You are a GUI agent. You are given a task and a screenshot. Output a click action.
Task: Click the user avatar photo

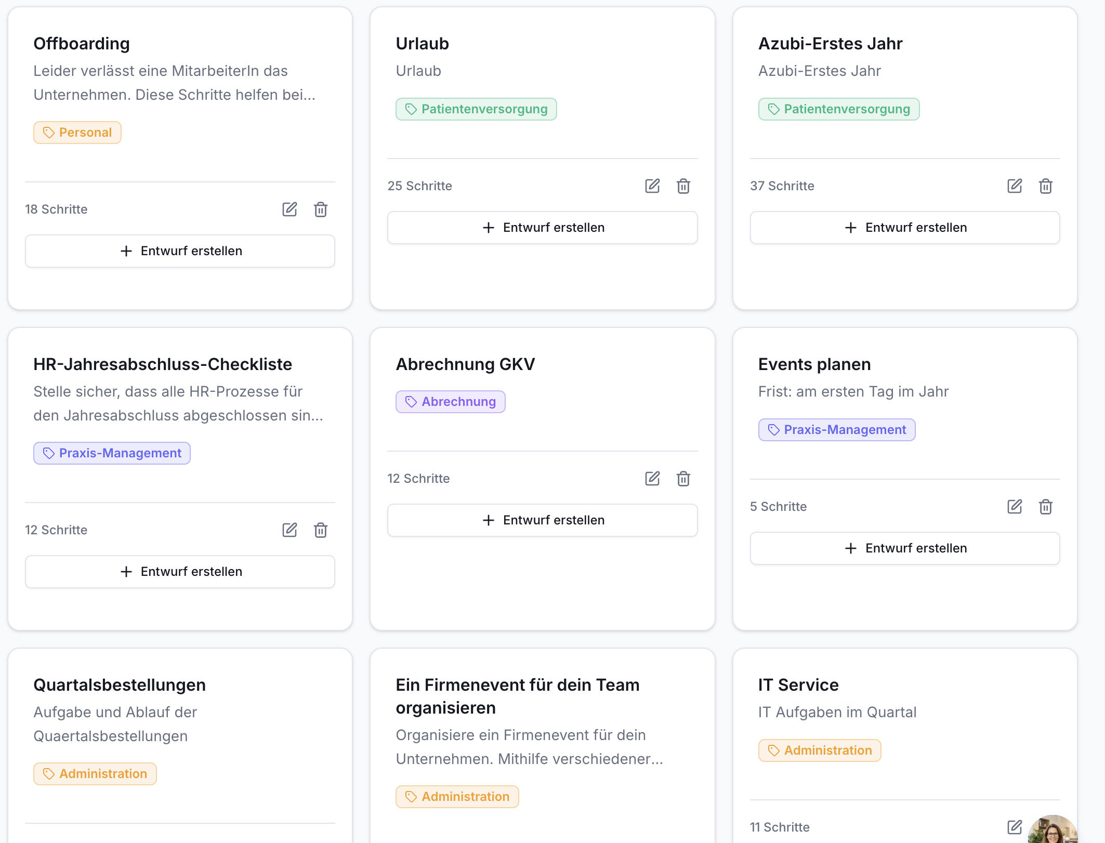coord(1053,829)
